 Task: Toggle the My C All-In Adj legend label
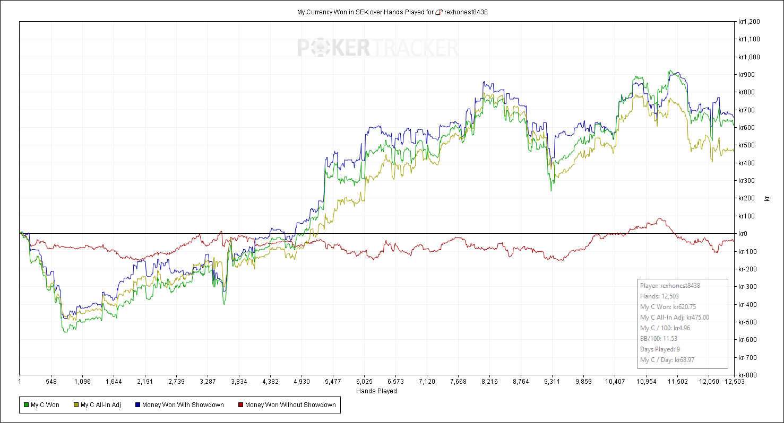coord(100,405)
